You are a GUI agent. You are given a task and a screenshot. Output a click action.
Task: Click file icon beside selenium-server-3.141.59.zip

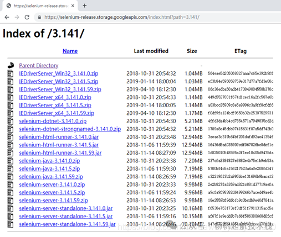tap(11, 201)
